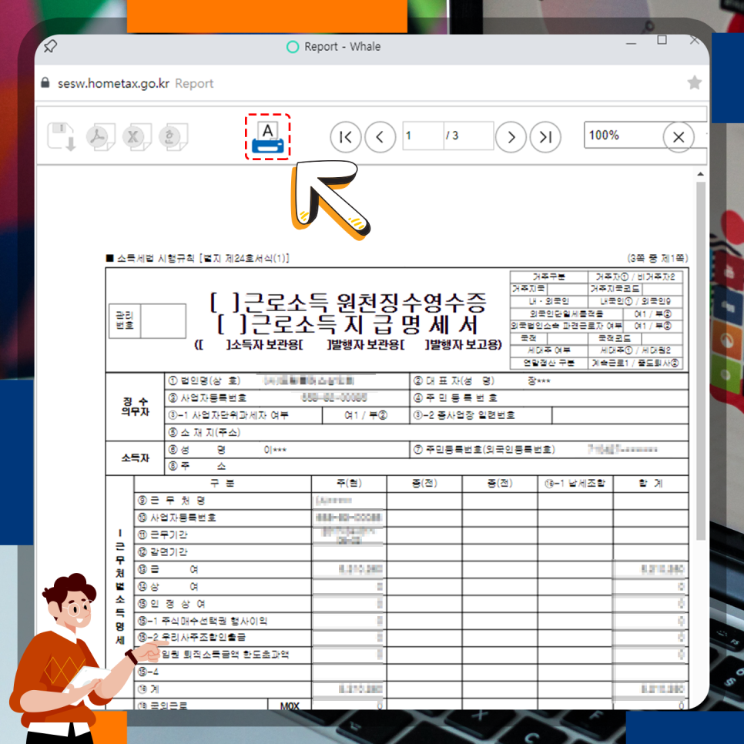
Task: Click the 소 재 지(주소) label
Action: tap(204, 432)
